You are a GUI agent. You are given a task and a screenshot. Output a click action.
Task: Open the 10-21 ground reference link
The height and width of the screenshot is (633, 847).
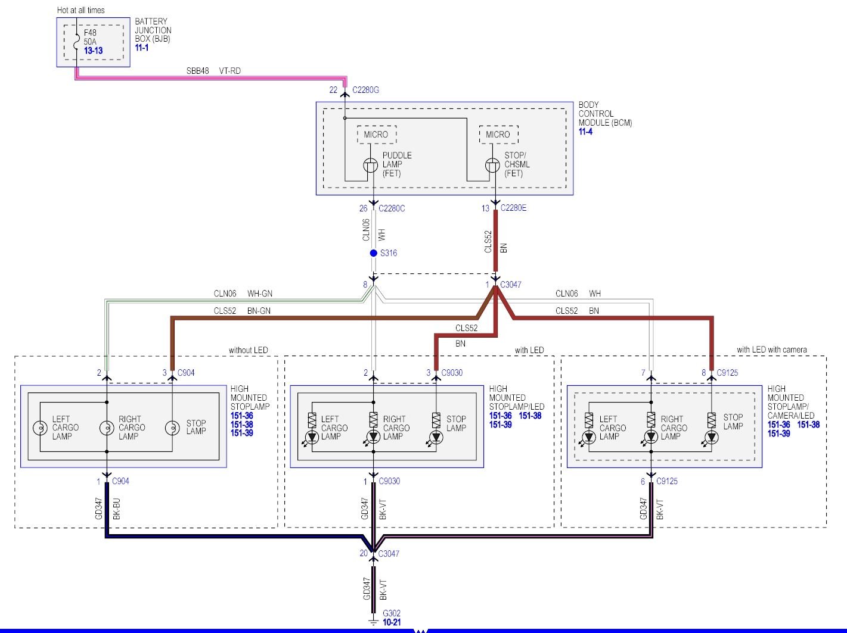[x=392, y=622]
